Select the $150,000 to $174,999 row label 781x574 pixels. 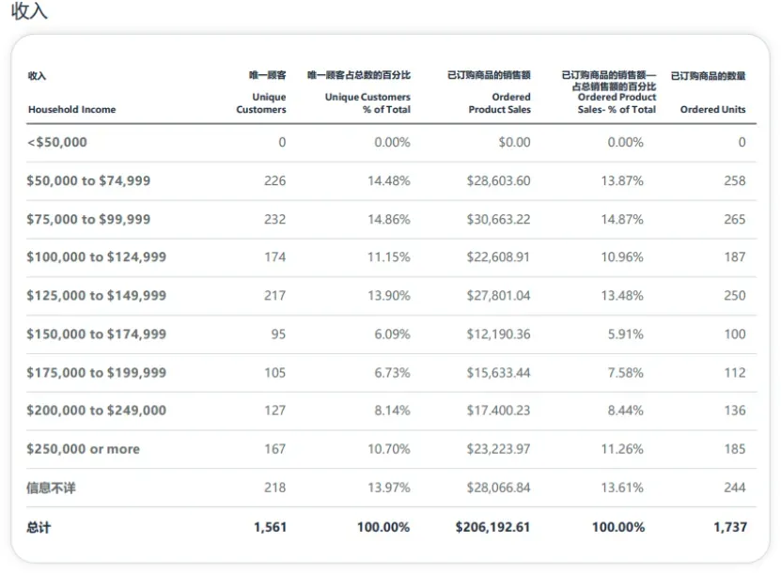pyautogui.click(x=96, y=334)
